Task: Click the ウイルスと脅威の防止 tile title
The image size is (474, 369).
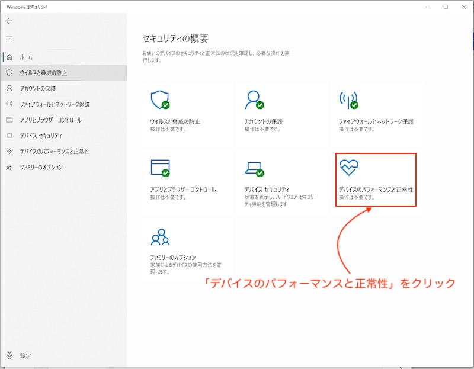Action: coord(175,121)
